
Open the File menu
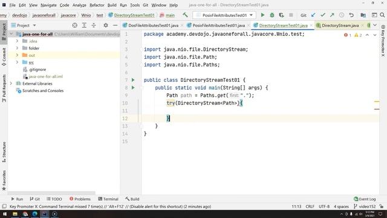tap(12, 5)
